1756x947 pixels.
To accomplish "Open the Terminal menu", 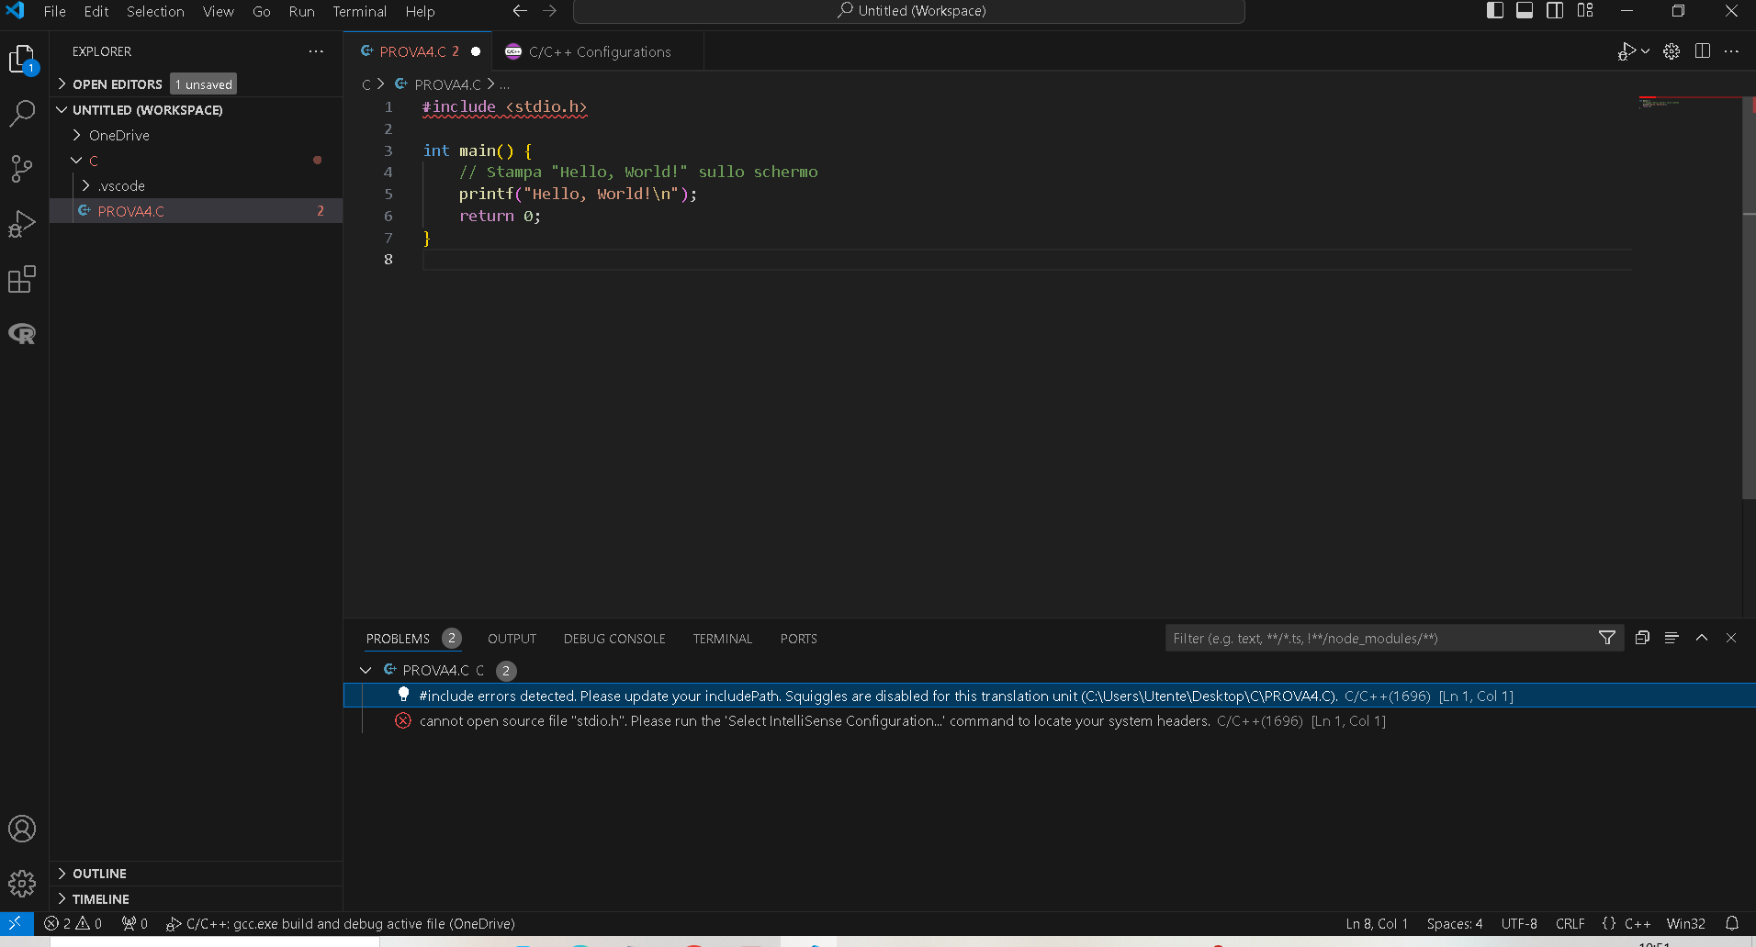I will pos(359,11).
